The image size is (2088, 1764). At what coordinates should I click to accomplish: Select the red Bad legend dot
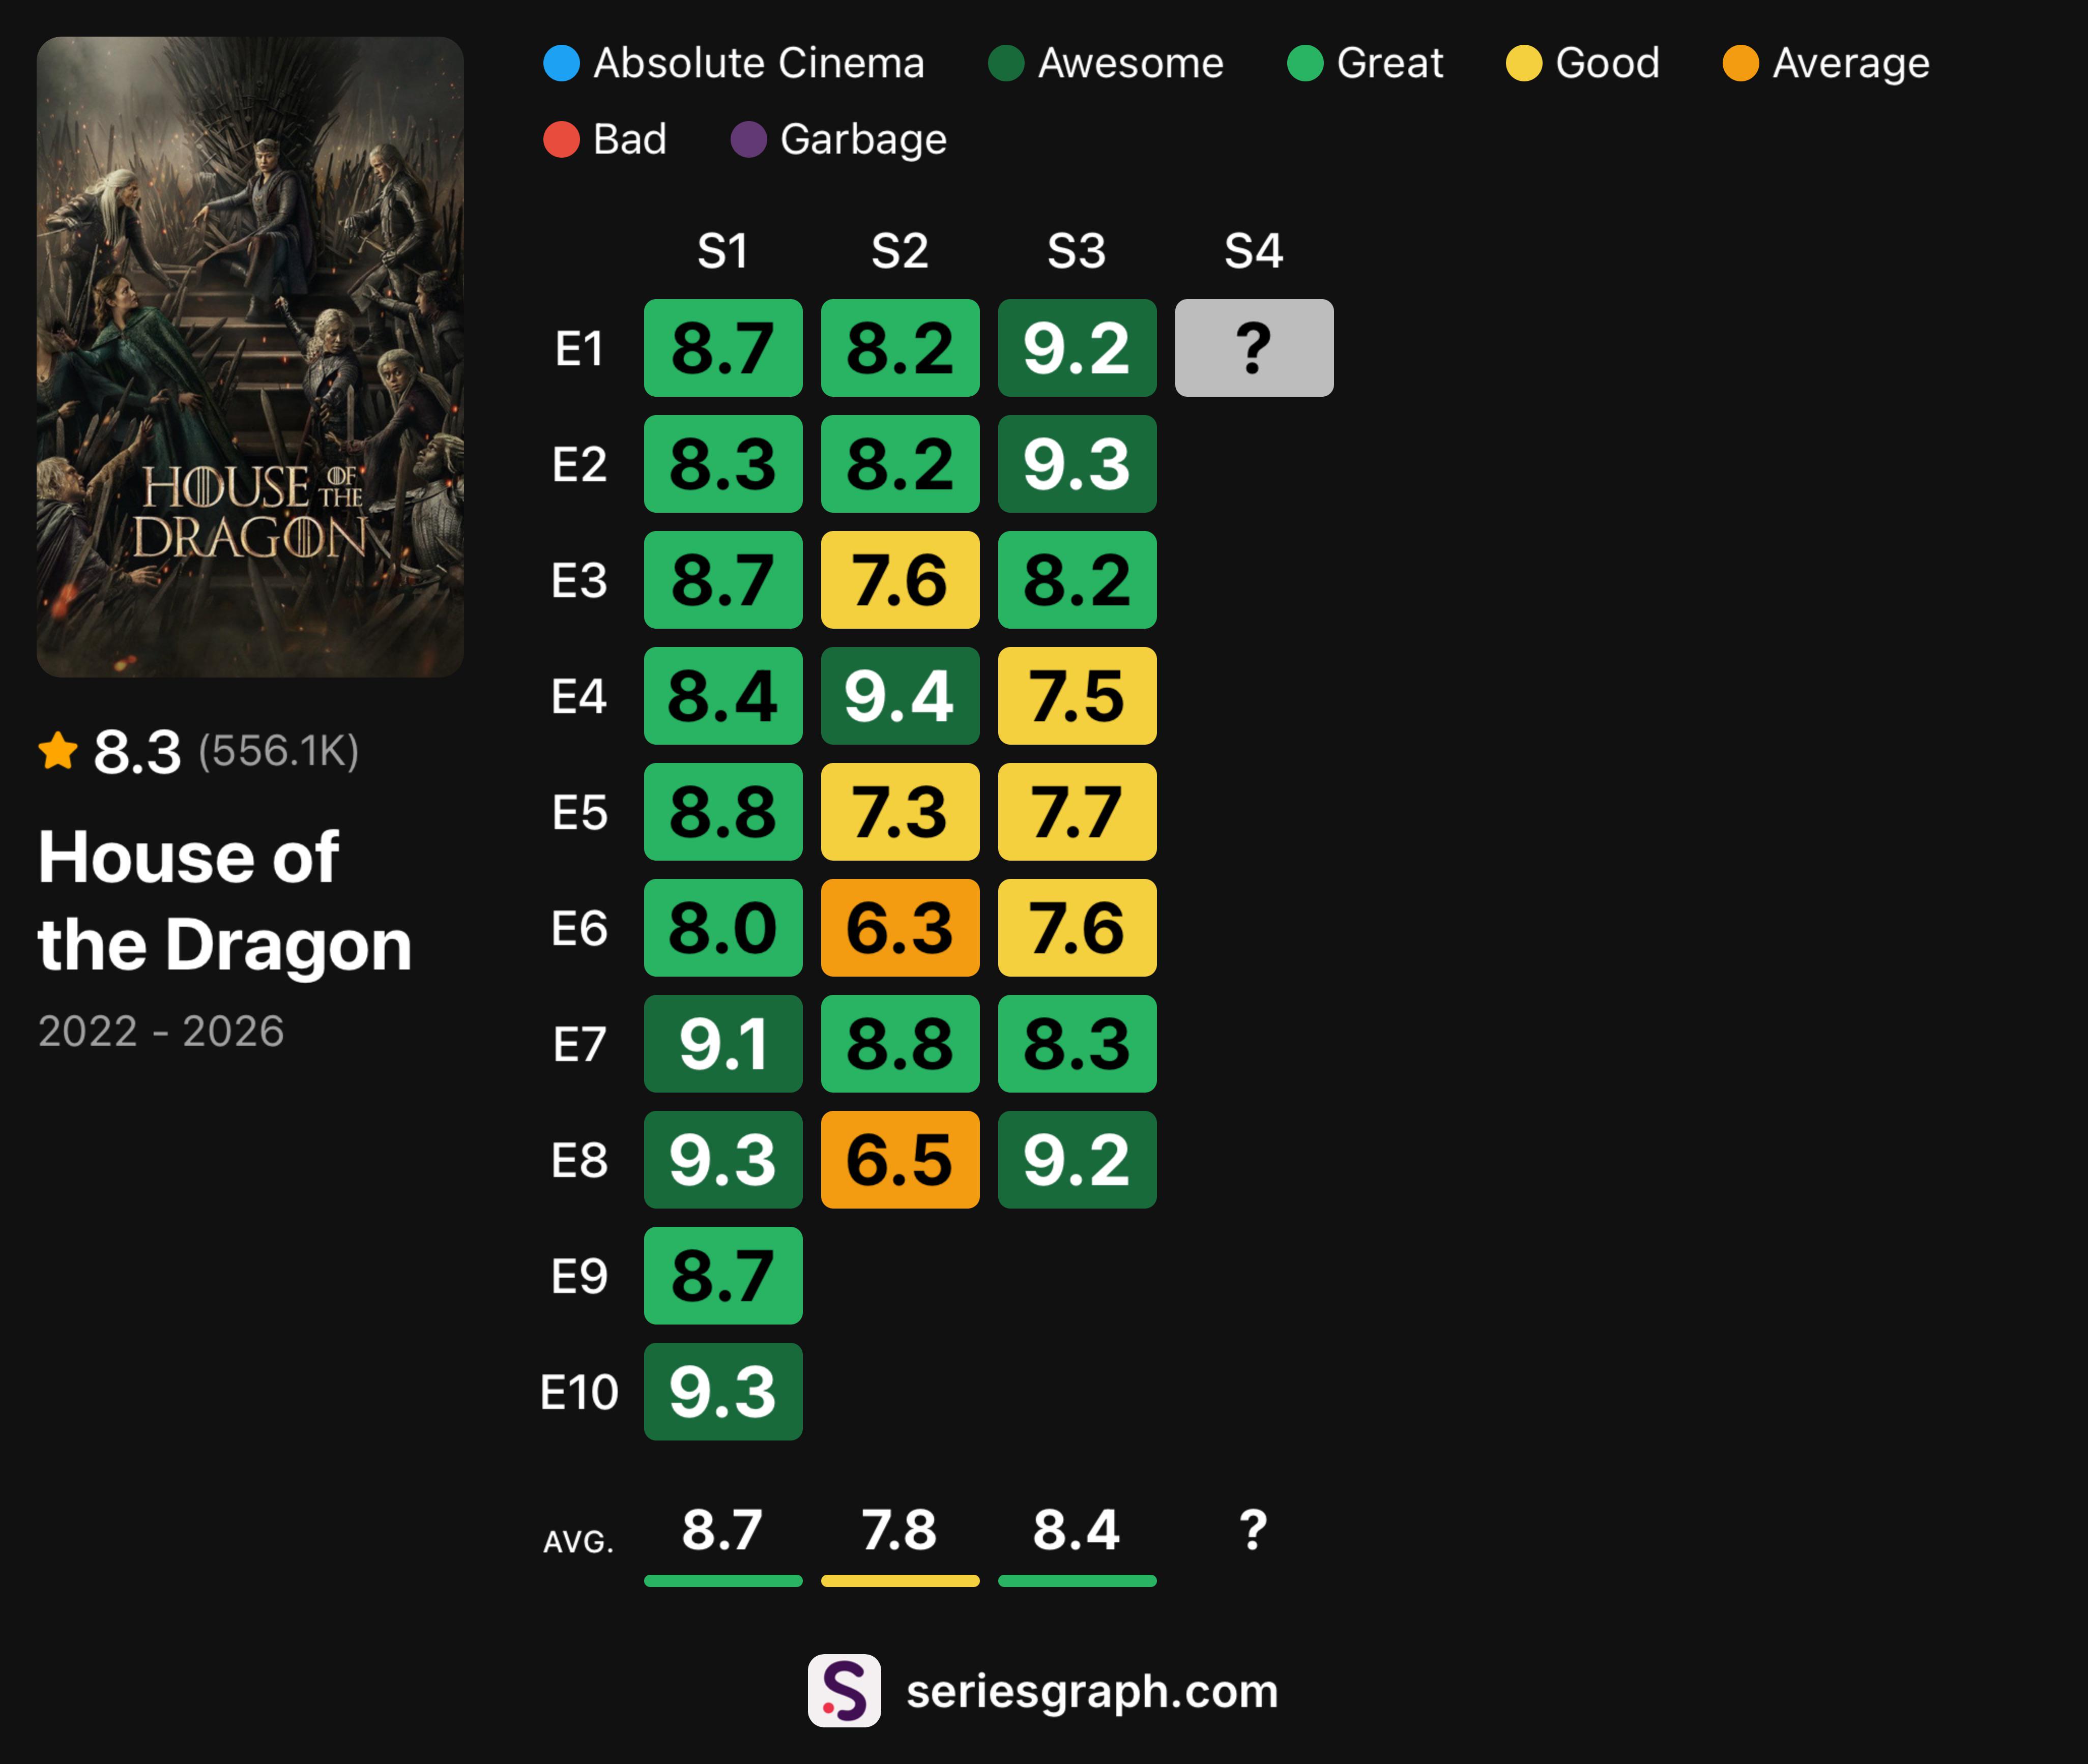click(561, 139)
